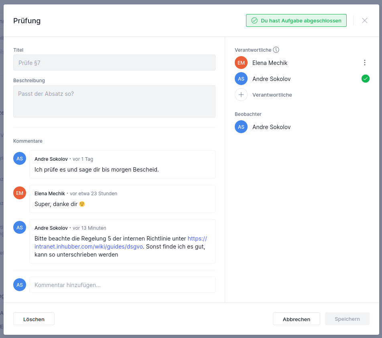382x338 pixels.
Task: Click the EM avatar beside the "Super, danke dir" comment
Action: pos(20,193)
